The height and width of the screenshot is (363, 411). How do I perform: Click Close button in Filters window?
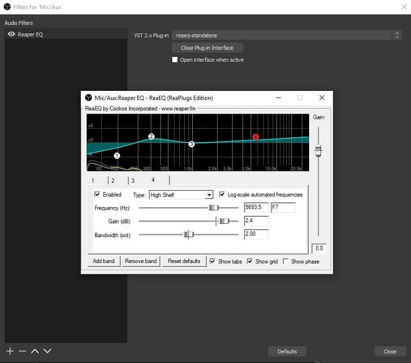click(390, 352)
